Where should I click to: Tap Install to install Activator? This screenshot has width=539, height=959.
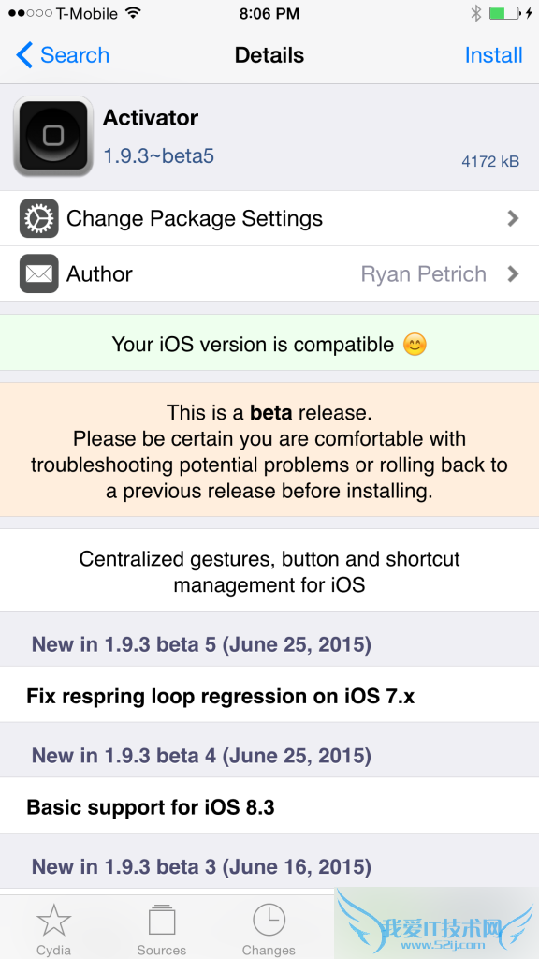pyautogui.click(x=494, y=55)
